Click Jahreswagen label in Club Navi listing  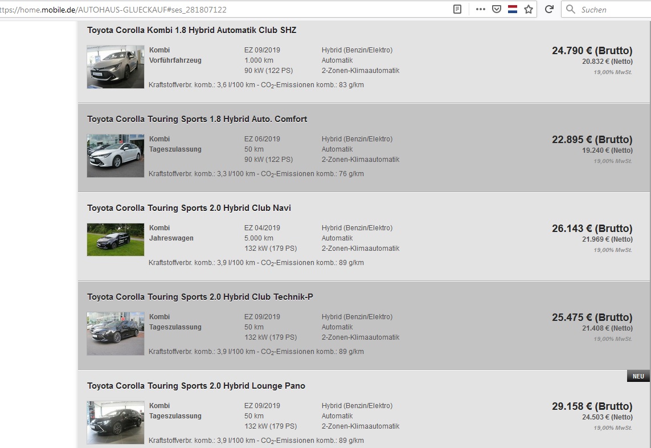[x=171, y=238]
